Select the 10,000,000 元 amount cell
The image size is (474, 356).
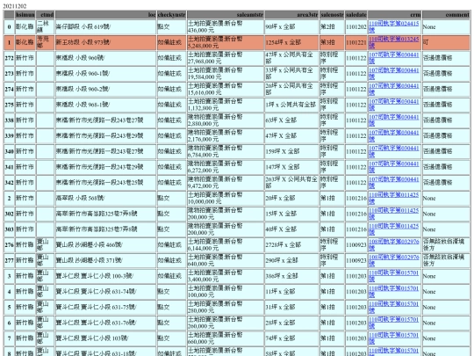click(226, 198)
